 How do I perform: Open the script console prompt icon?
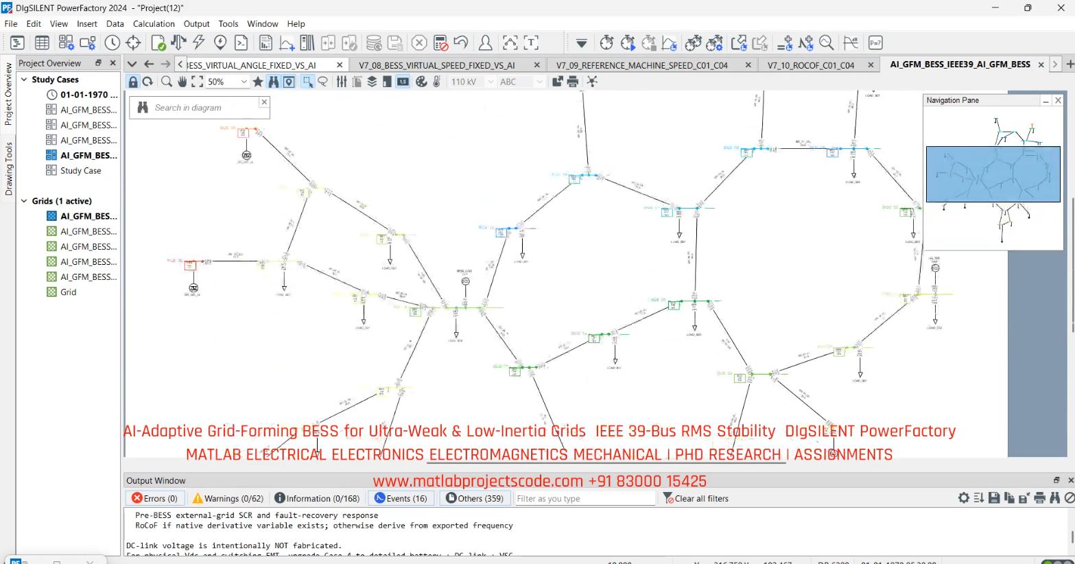coord(241,43)
